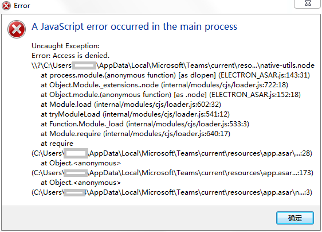Click the Module.load loader.js:602:32 line
Image resolution: width=322 pixels, height=232 pixels.
131,105
